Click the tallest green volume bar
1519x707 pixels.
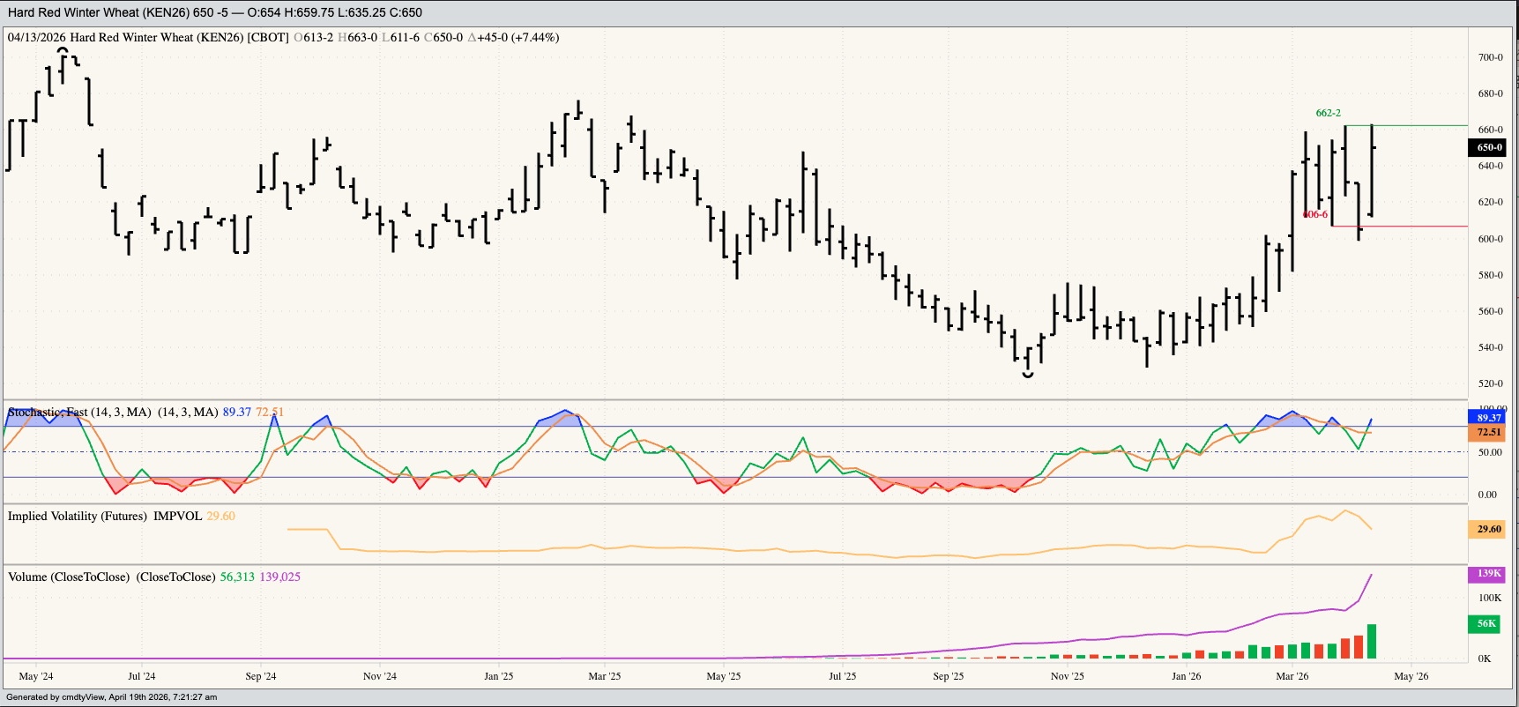point(1372,642)
